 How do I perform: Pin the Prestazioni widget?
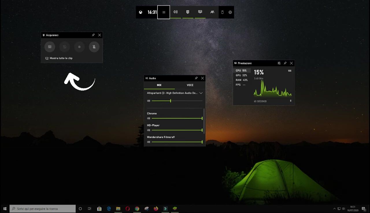point(285,63)
